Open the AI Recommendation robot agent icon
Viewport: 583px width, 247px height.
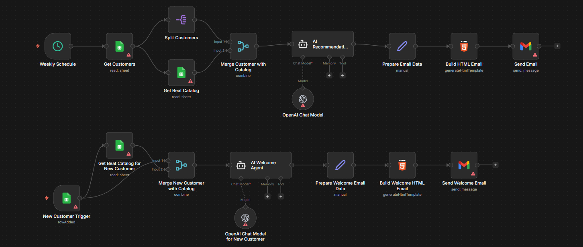click(x=303, y=44)
